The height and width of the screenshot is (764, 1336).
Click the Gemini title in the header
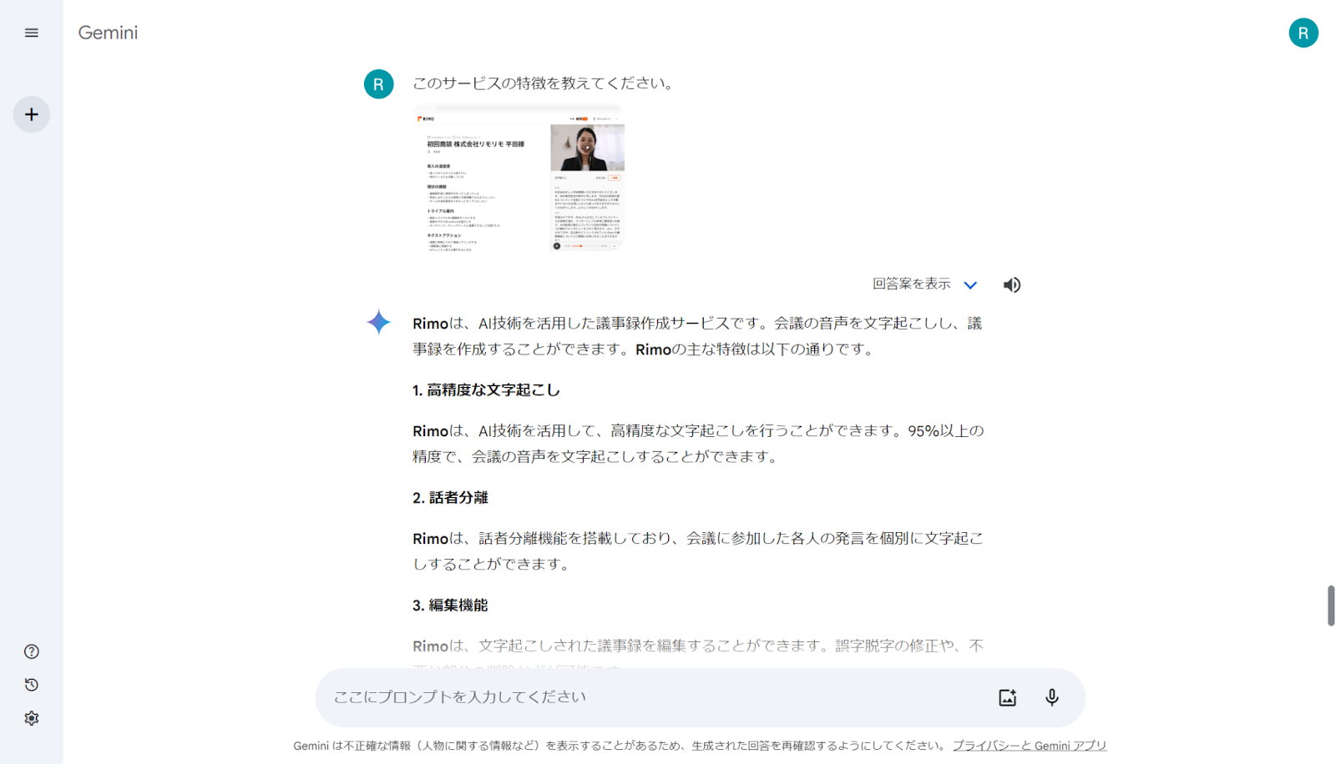[x=108, y=33]
